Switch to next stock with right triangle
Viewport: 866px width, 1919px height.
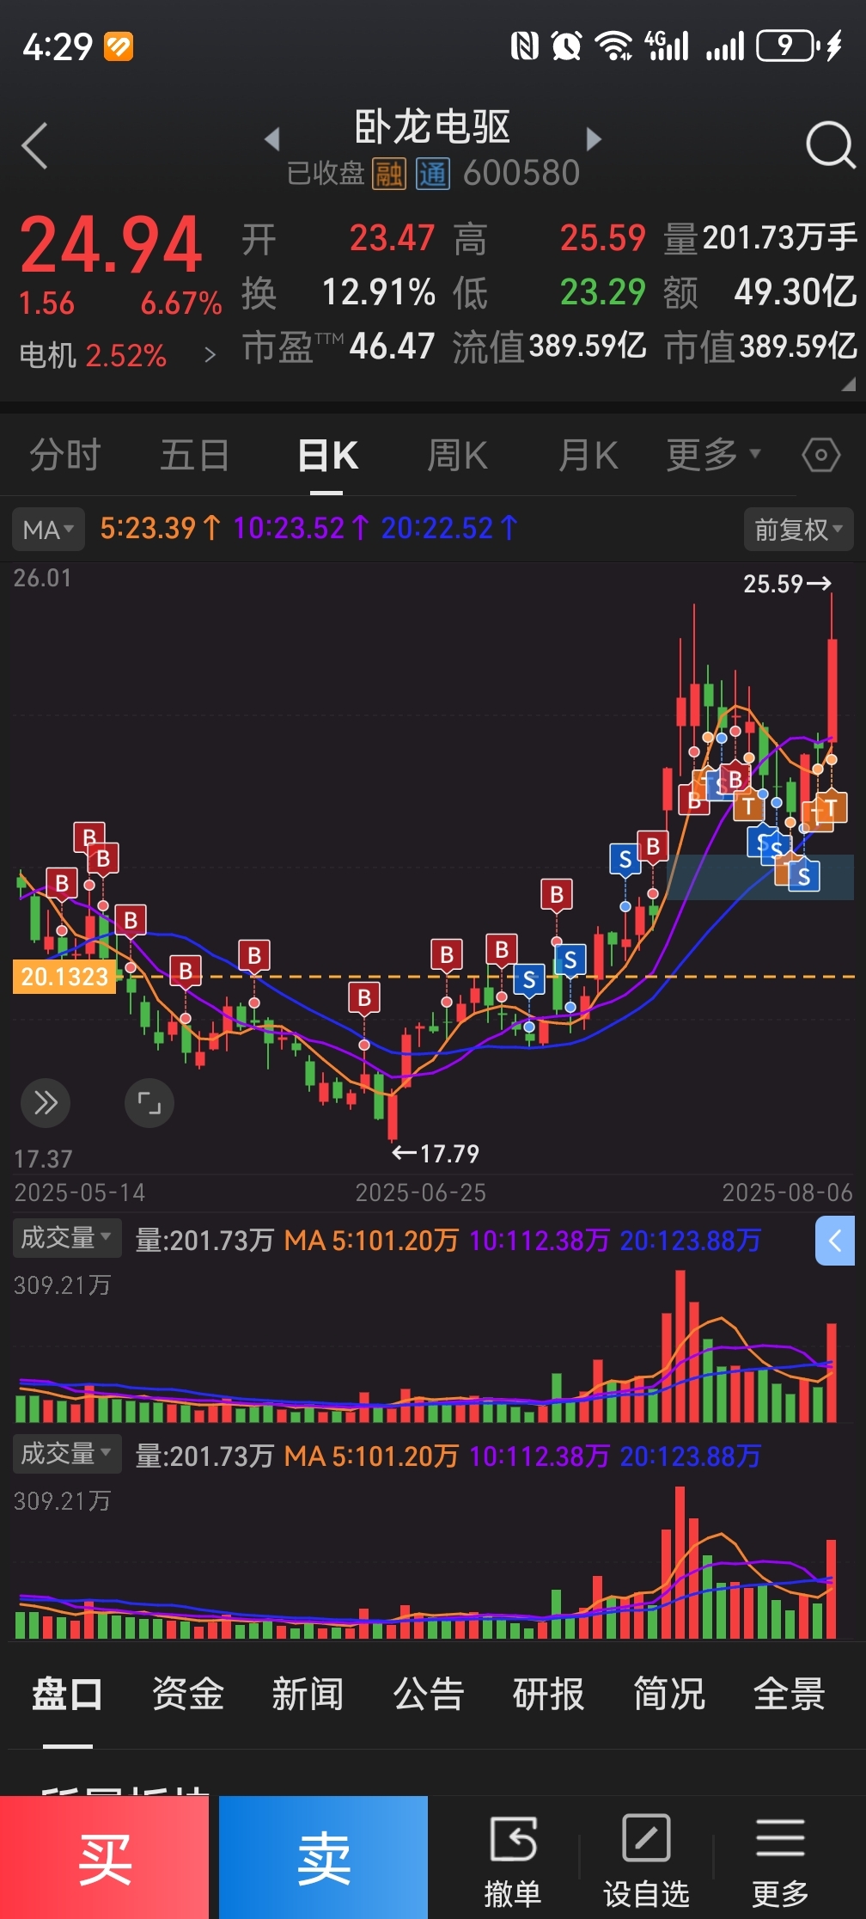[x=593, y=138]
